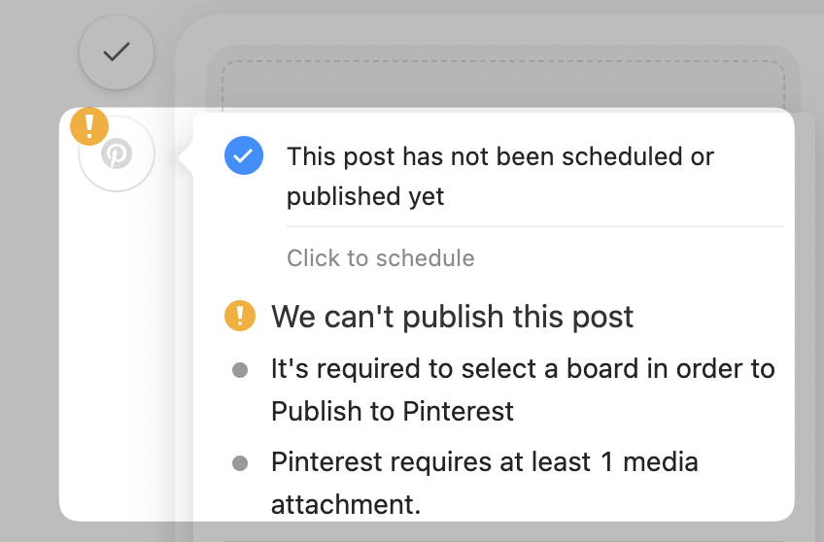This screenshot has width=824, height=542.
Task: Click the select a board requirement text
Action: point(523,369)
